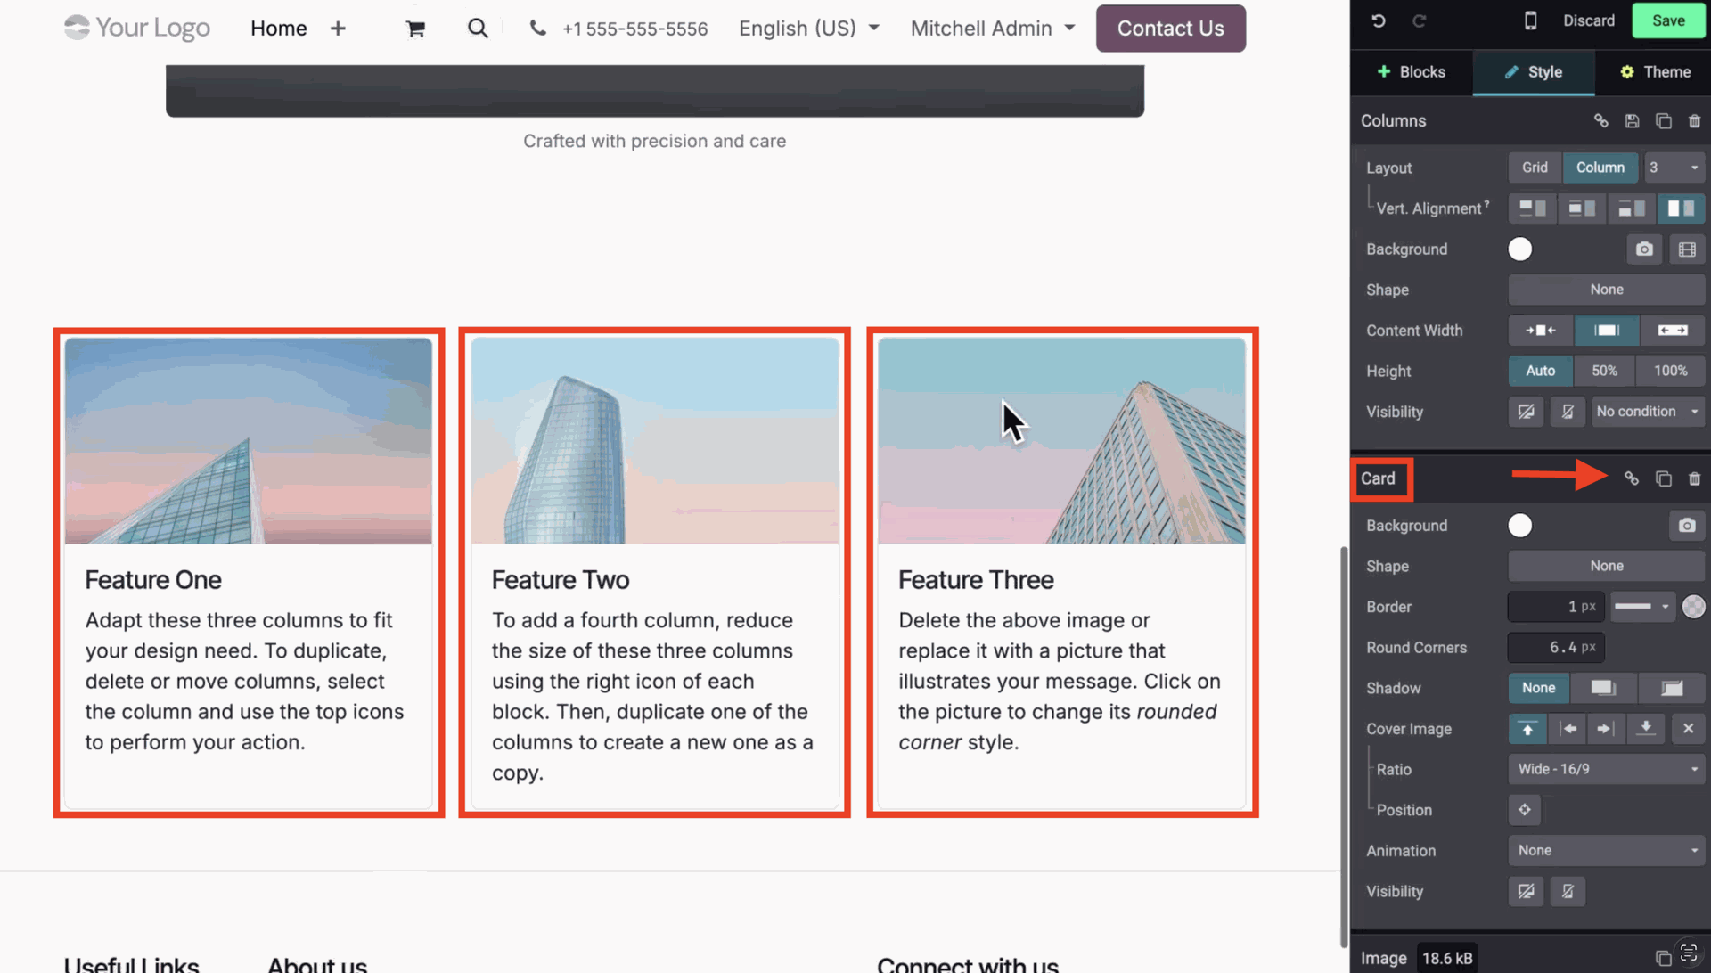
Task: Set Height to 50%
Action: [x=1604, y=371]
